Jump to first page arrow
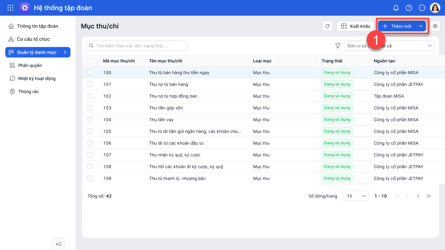The image size is (445, 250). pyautogui.click(x=397, y=196)
